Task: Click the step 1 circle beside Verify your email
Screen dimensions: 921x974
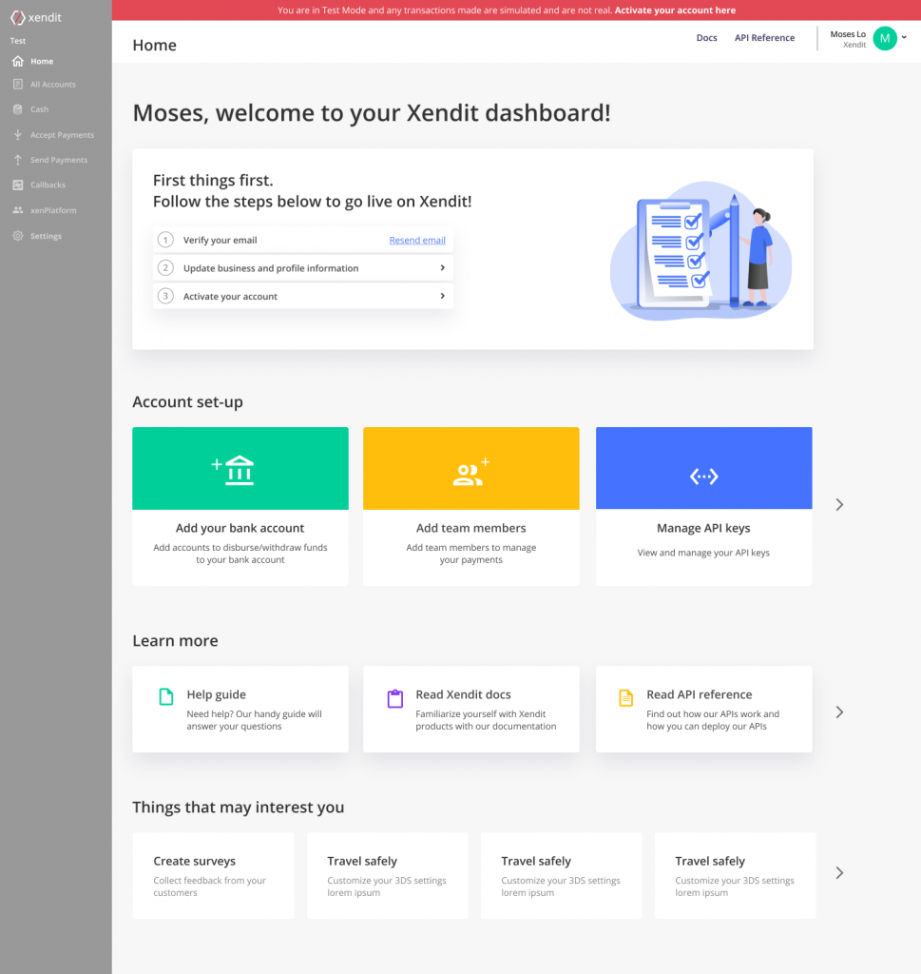Action: point(165,240)
